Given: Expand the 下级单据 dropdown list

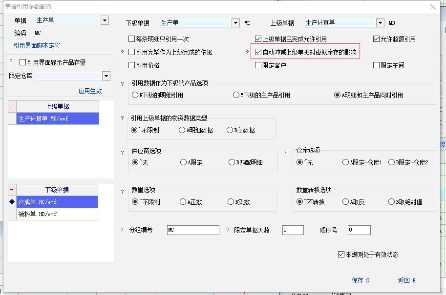Looking at the screenshot, I should coord(235,22).
